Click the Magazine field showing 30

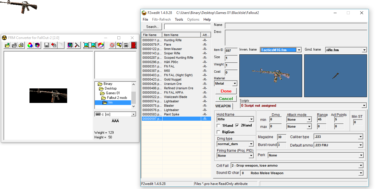(282, 137)
